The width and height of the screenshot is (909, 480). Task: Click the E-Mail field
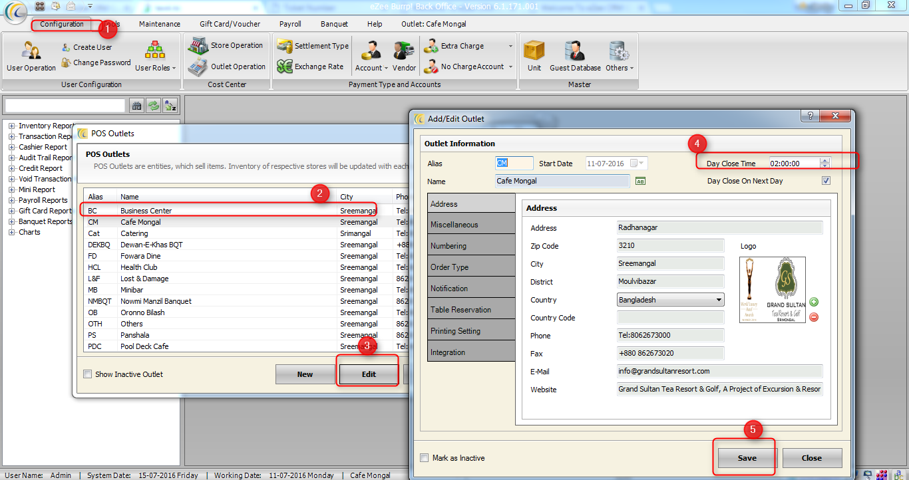coord(720,371)
